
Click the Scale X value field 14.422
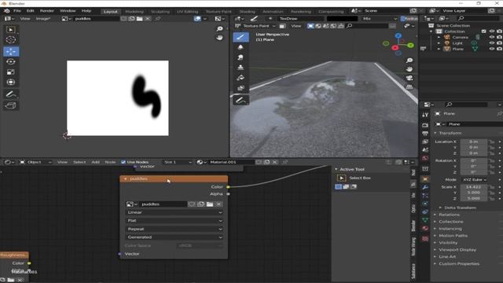[473, 187]
